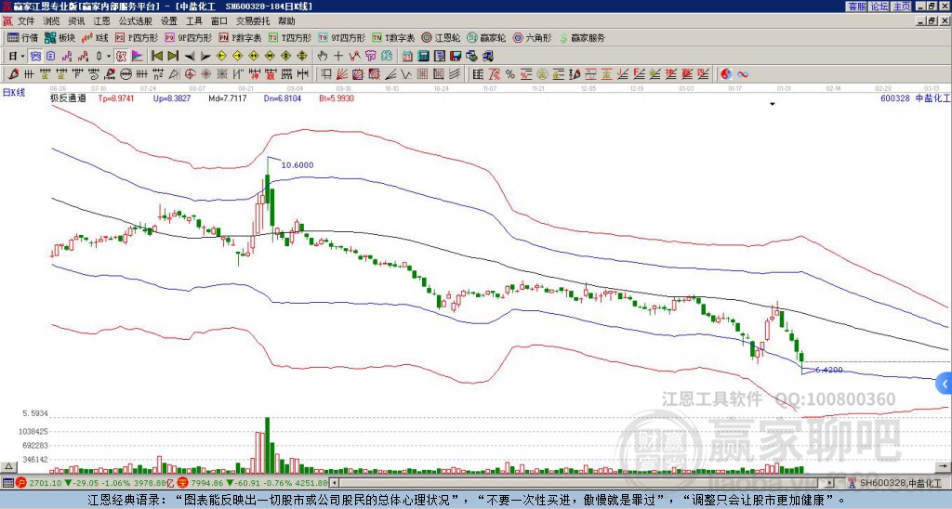Select red pencil drawing tool

(13, 74)
